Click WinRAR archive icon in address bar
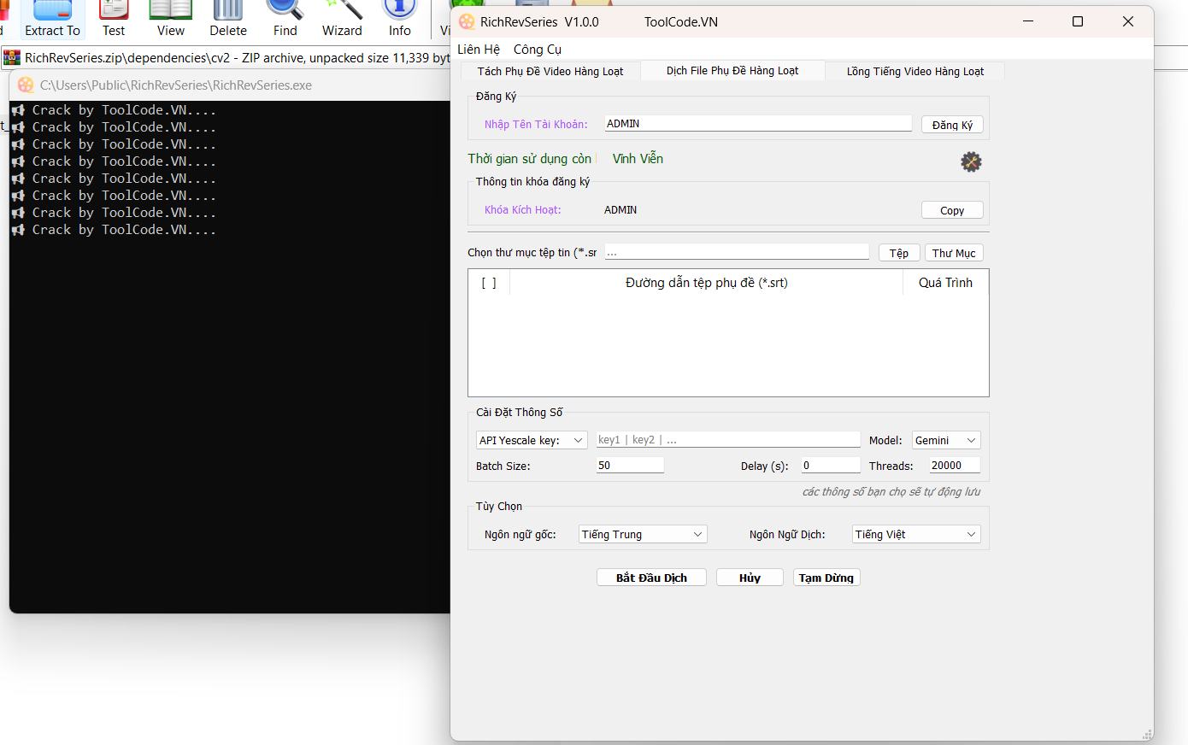 pos(12,57)
